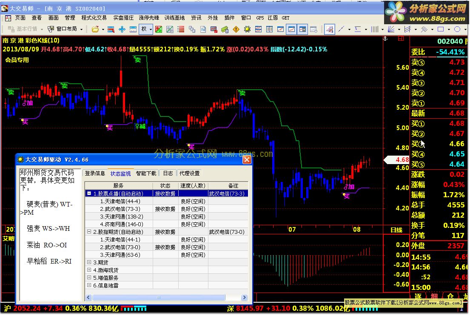Expand the 5.增值服务 tree node

89,278
